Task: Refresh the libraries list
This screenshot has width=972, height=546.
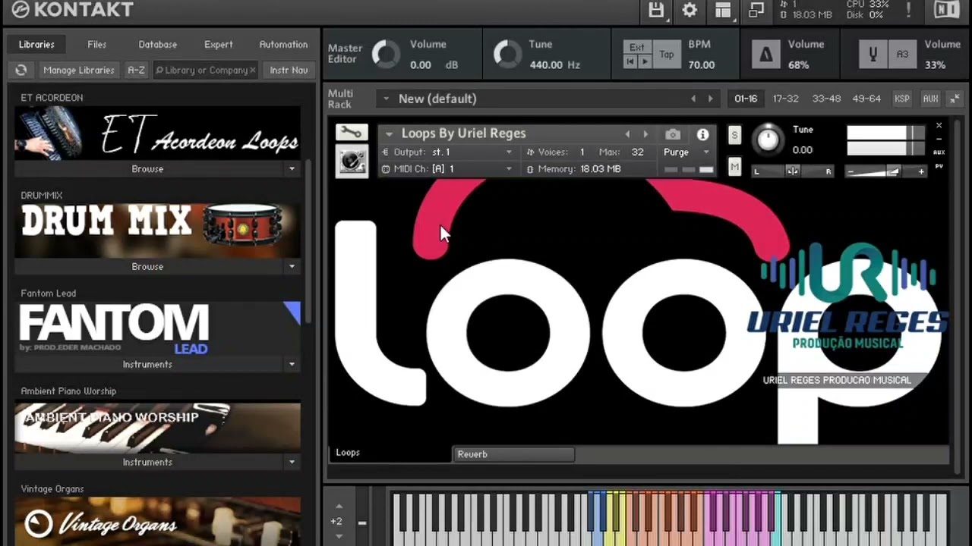Action: 21,70
